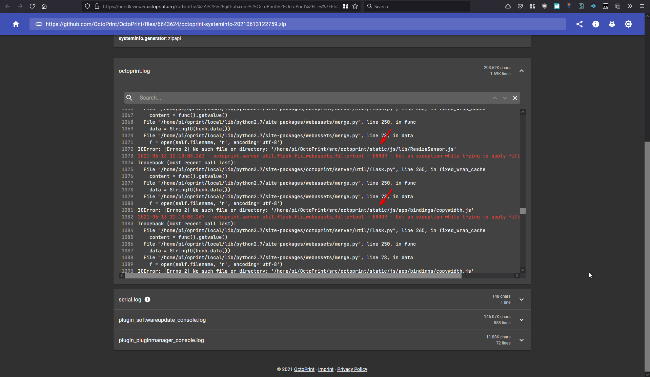This screenshot has height=377, width=650.
Task: Jump to next search match with down chevron
Action: [505, 98]
